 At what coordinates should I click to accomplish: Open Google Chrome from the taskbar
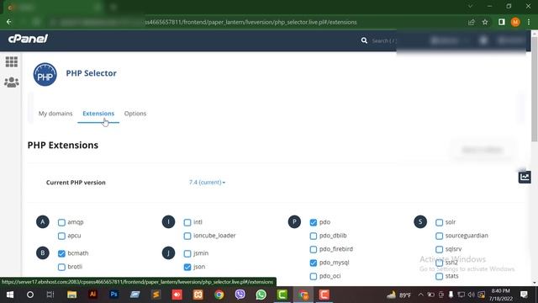[x=219, y=295]
